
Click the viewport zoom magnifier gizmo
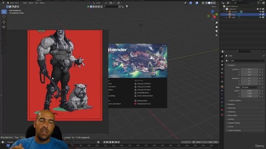coord(217,23)
